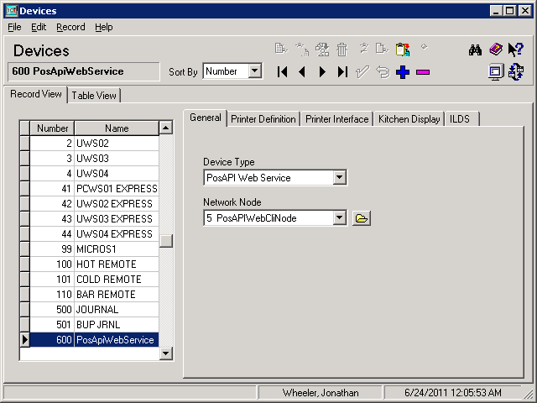
Task: Click greyed copy document icon left of clipboard
Action: pyautogui.click(x=383, y=49)
